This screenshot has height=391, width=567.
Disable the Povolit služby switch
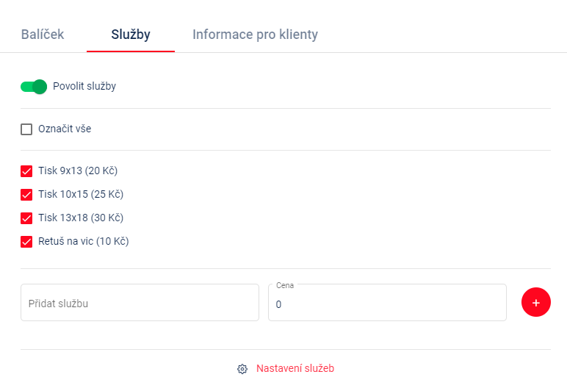pyautogui.click(x=34, y=87)
